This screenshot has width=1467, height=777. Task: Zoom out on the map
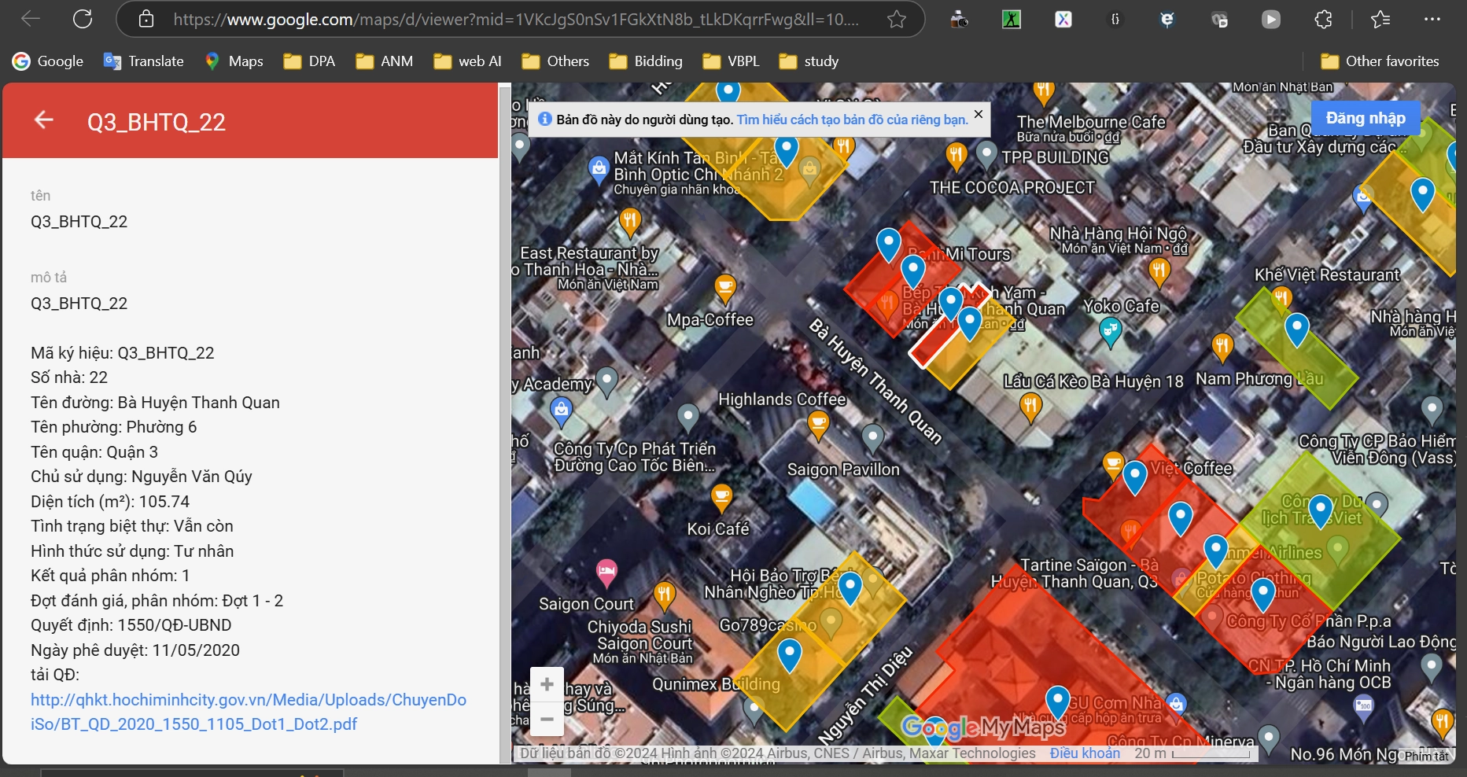547,719
